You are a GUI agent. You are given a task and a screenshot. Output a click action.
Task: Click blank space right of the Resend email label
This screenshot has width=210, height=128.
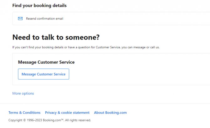(134, 19)
